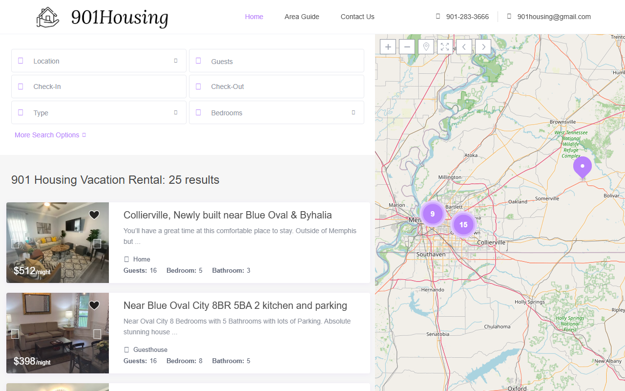Image resolution: width=625 pixels, height=391 pixels.
Task: Click the Type field icon
Action: tap(21, 112)
